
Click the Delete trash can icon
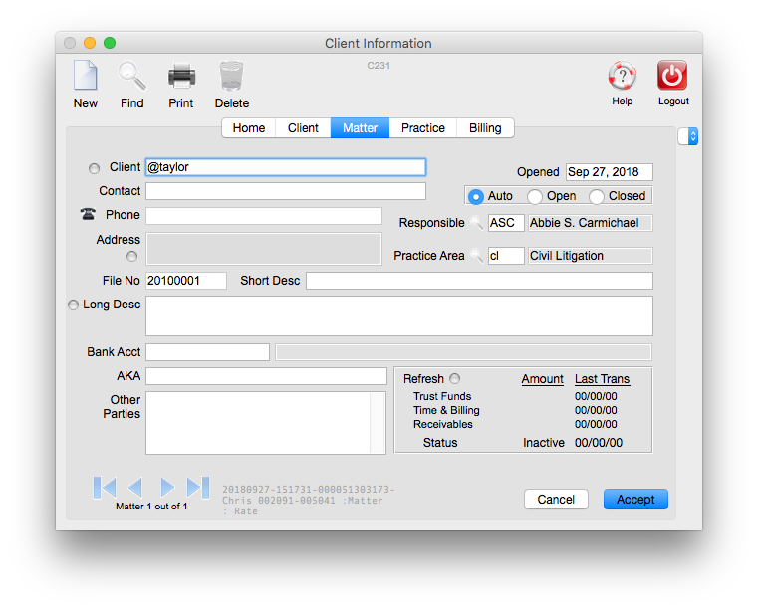(231, 77)
